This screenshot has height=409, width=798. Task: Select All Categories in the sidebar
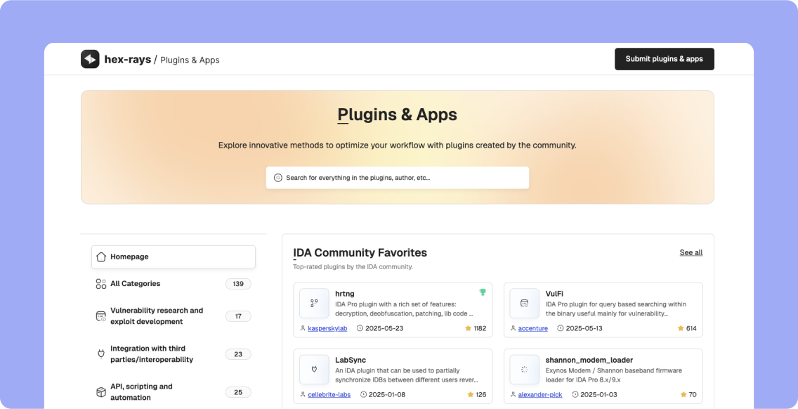[136, 284]
